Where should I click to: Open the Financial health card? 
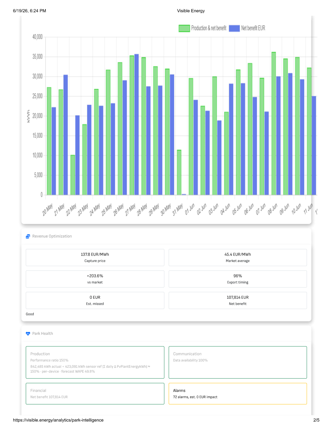95,394
